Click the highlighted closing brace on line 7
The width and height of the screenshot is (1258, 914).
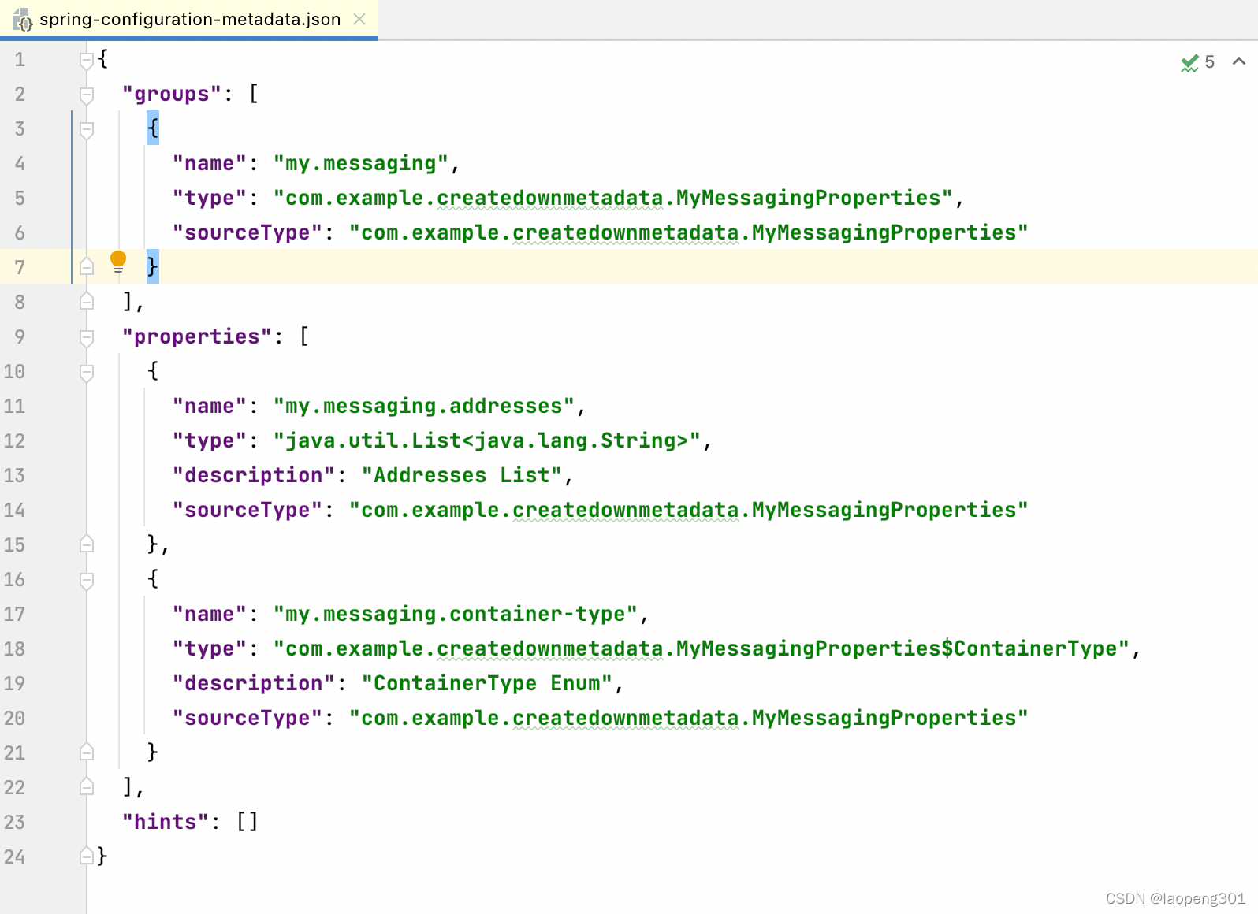153,267
